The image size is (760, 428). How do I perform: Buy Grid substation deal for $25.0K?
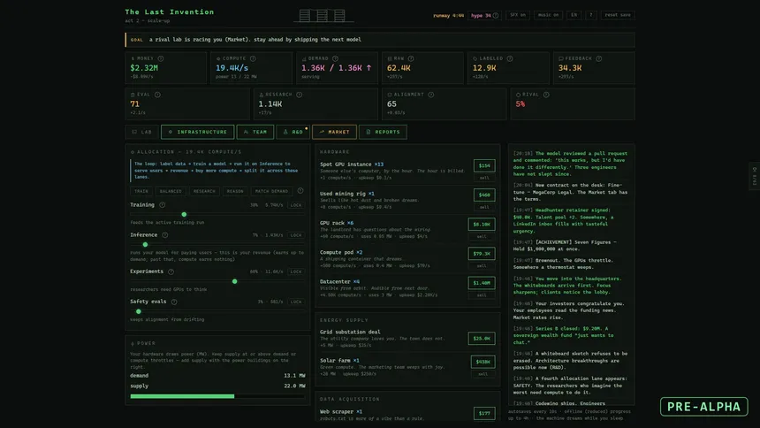(x=482, y=338)
